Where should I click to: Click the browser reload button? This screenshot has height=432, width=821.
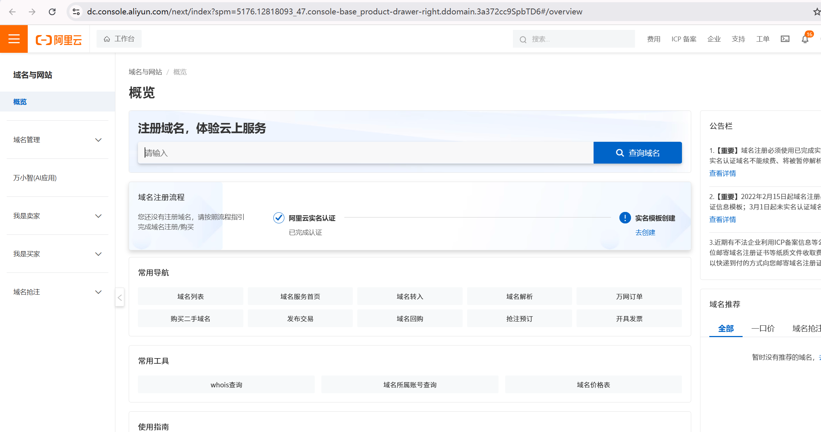coord(52,12)
